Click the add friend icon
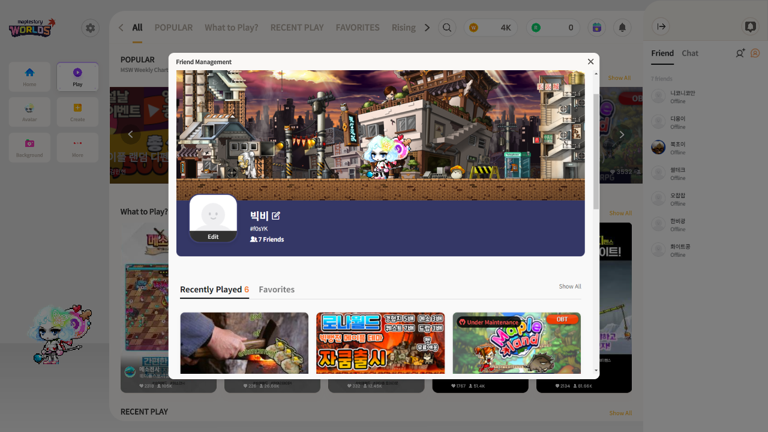This screenshot has width=768, height=432. click(x=740, y=53)
